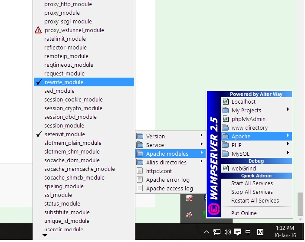Click the speaker volume tray icon

[227, 232]
